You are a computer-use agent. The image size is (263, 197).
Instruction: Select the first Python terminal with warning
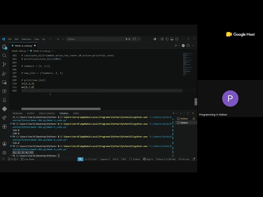coord(186,119)
